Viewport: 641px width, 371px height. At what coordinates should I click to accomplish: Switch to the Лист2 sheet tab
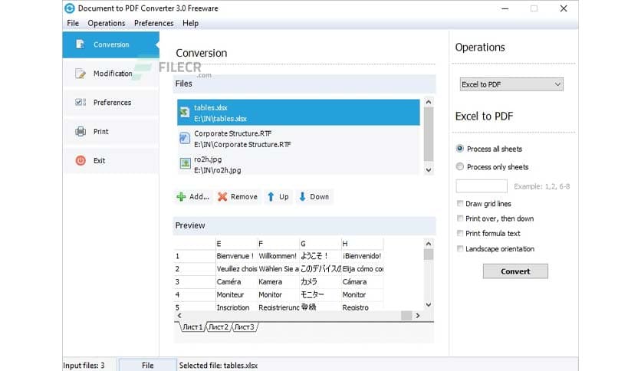pyautogui.click(x=219, y=327)
